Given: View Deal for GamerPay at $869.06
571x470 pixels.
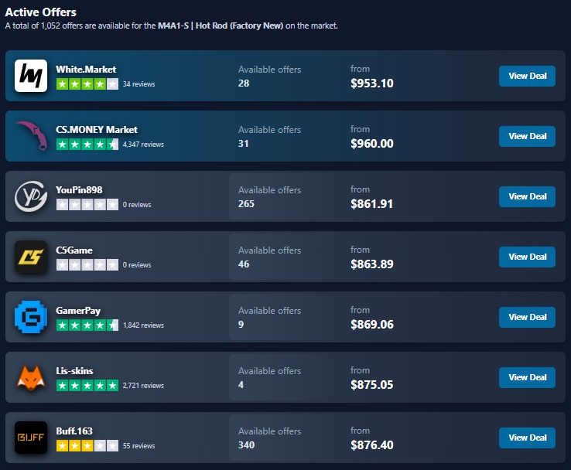Looking at the screenshot, I should tap(527, 317).
